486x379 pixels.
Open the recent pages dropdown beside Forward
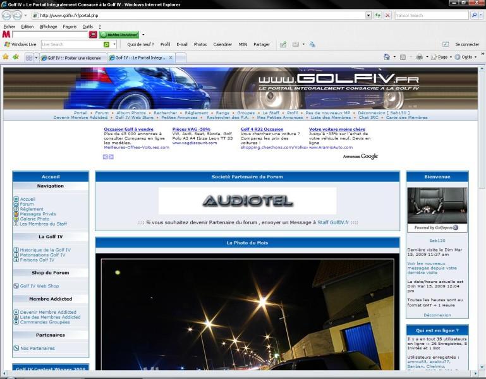(x=26, y=15)
